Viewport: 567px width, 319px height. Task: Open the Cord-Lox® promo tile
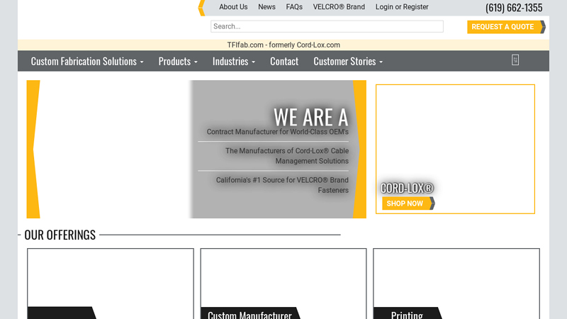coord(455,149)
